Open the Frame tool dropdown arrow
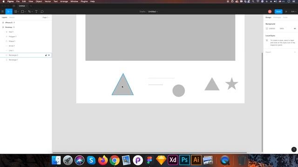298x167 pixels. pos(18,12)
